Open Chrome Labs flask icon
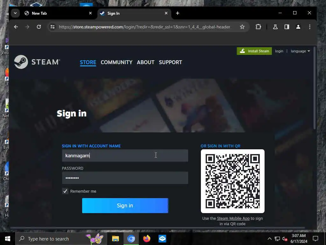The height and width of the screenshot is (245, 326). [x=275, y=27]
